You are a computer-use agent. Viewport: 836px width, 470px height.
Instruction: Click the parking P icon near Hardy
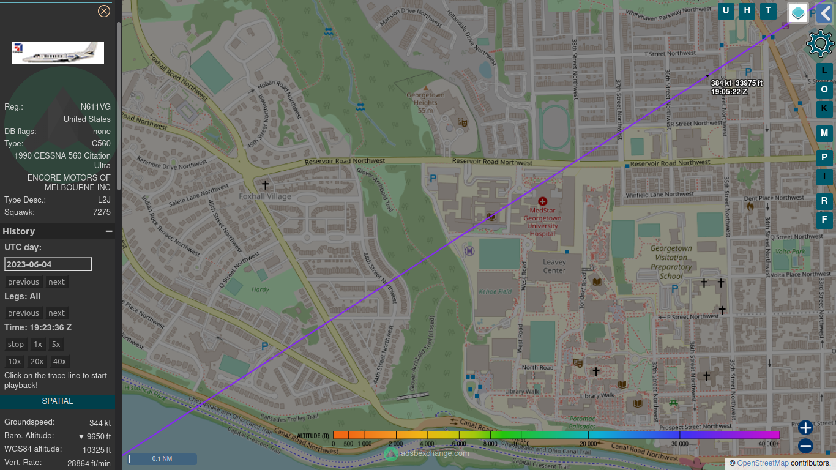264,346
